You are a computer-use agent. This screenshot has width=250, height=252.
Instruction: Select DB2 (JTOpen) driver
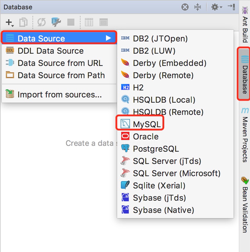click(175, 38)
